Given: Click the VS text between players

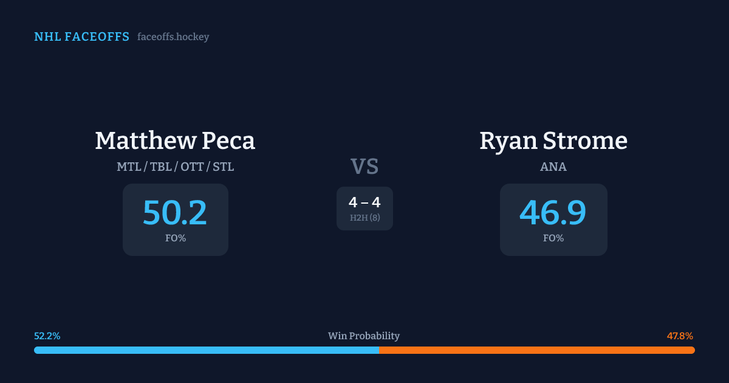Looking at the screenshot, I should tap(364, 167).
